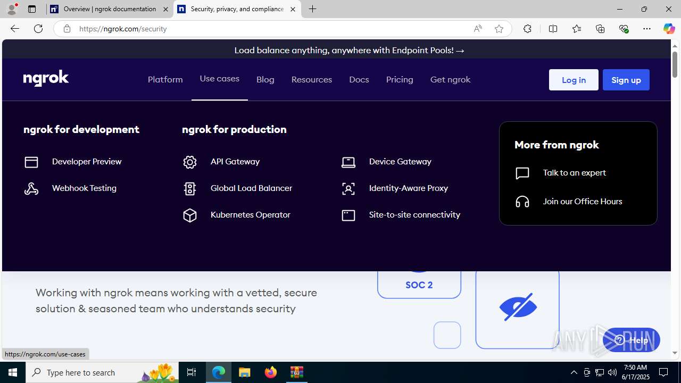Viewport: 681px width, 383px height.
Task: Click the Split screen icon
Action: tap(553, 29)
